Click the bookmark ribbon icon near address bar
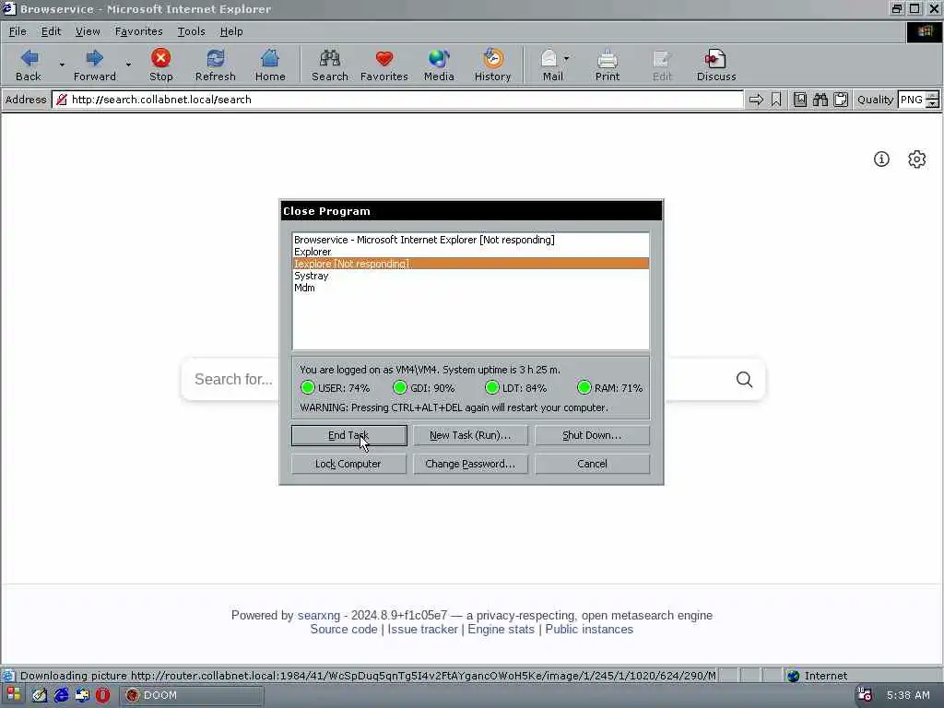The width and height of the screenshot is (944, 708). point(776,100)
